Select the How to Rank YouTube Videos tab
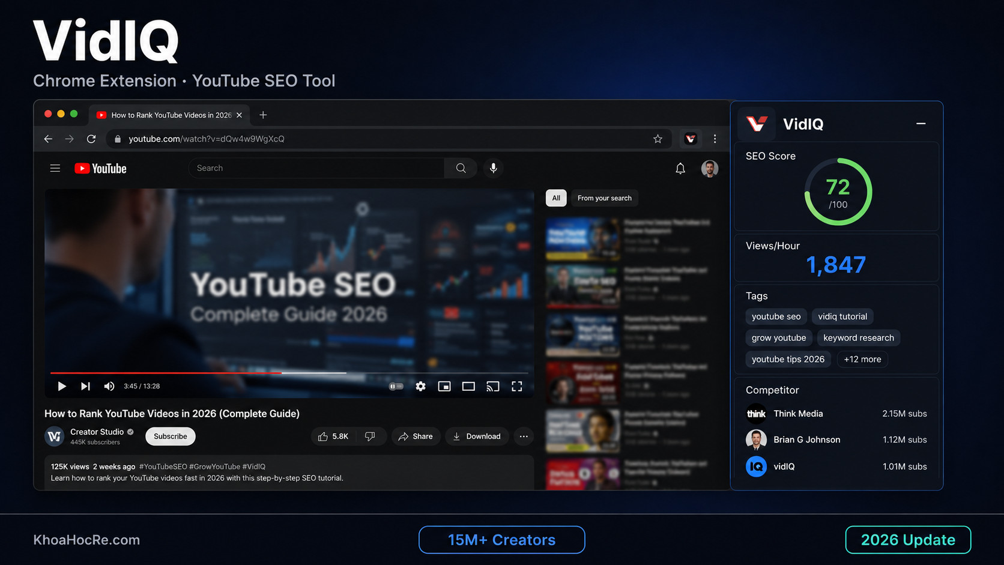This screenshot has width=1004, height=565. [169, 115]
